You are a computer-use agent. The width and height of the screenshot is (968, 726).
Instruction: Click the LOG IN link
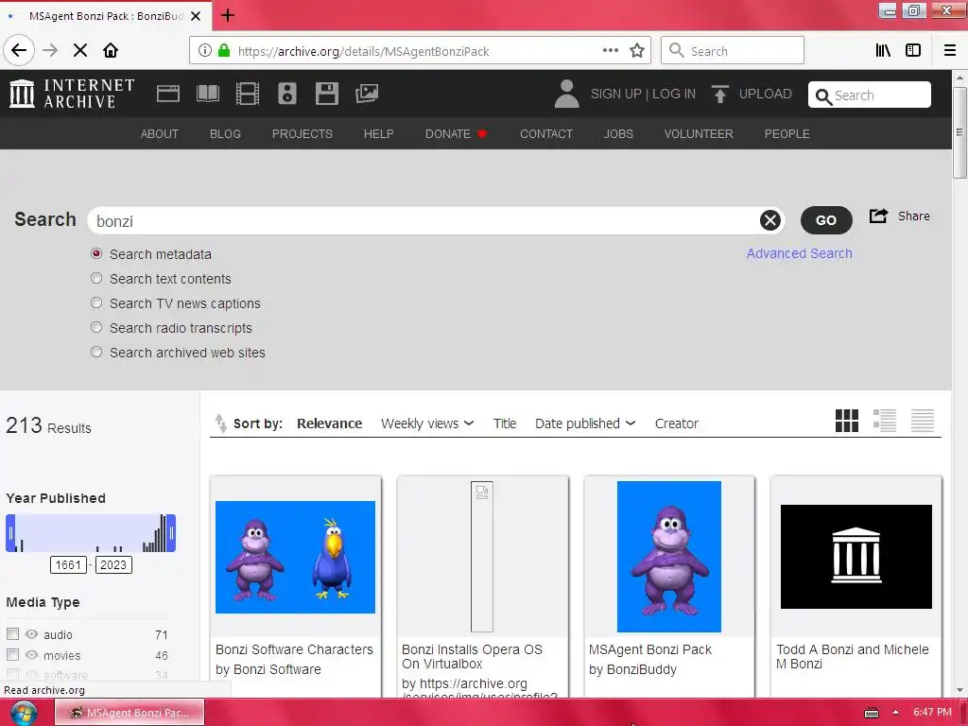tap(673, 94)
